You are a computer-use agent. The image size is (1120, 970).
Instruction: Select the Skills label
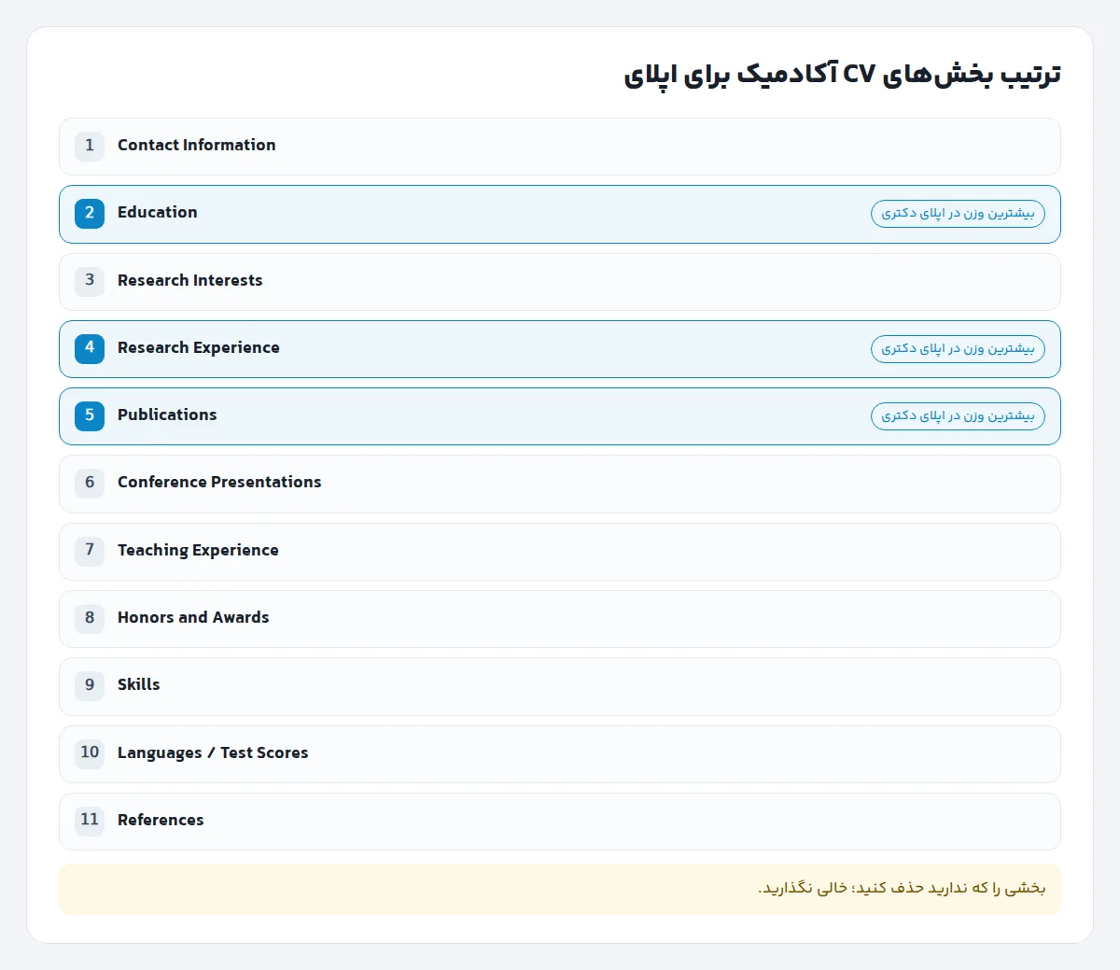pos(139,684)
